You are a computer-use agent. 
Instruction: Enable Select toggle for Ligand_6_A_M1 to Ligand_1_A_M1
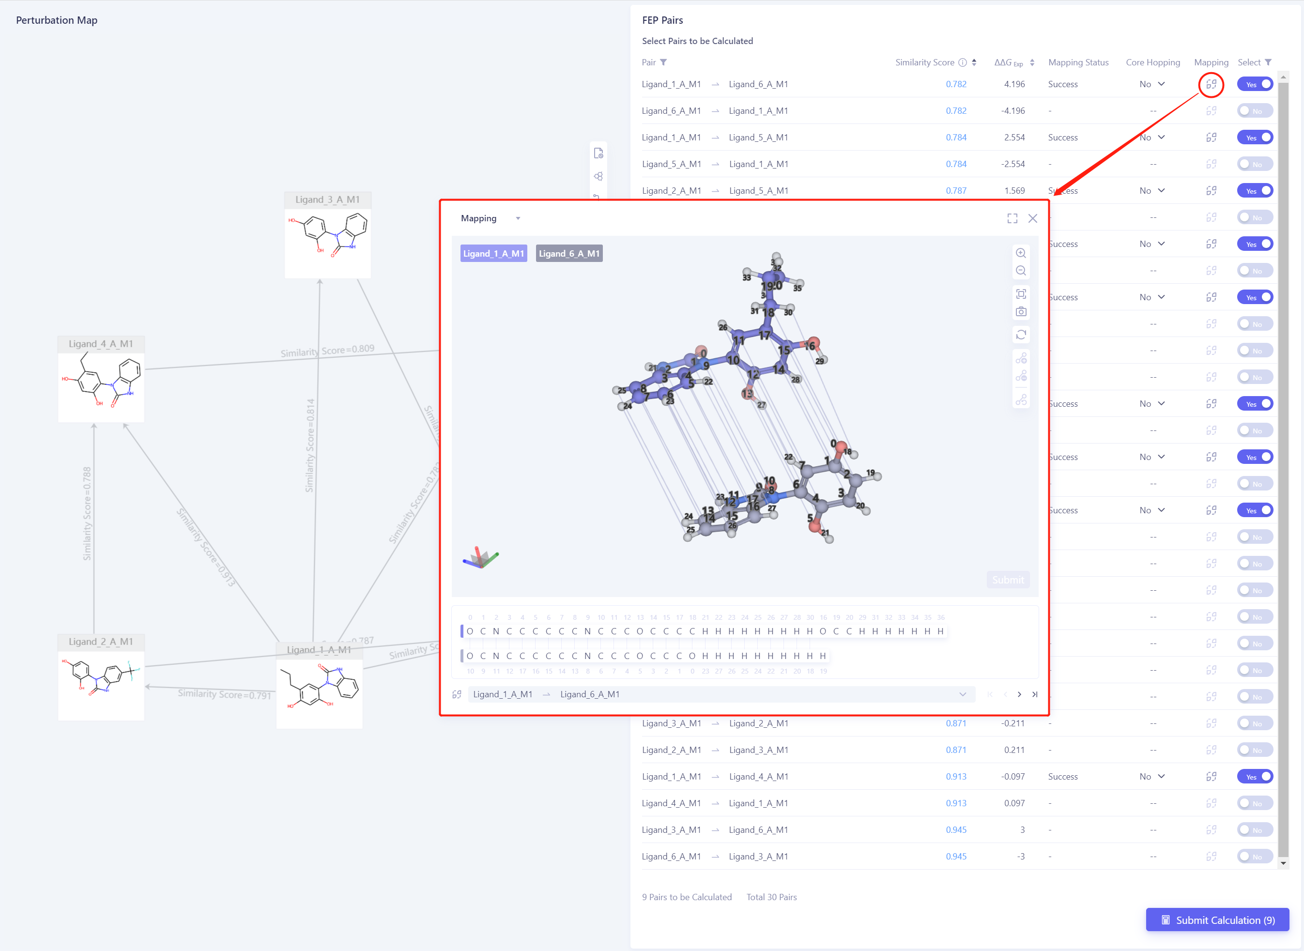pyautogui.click(x=1255, y=111)
